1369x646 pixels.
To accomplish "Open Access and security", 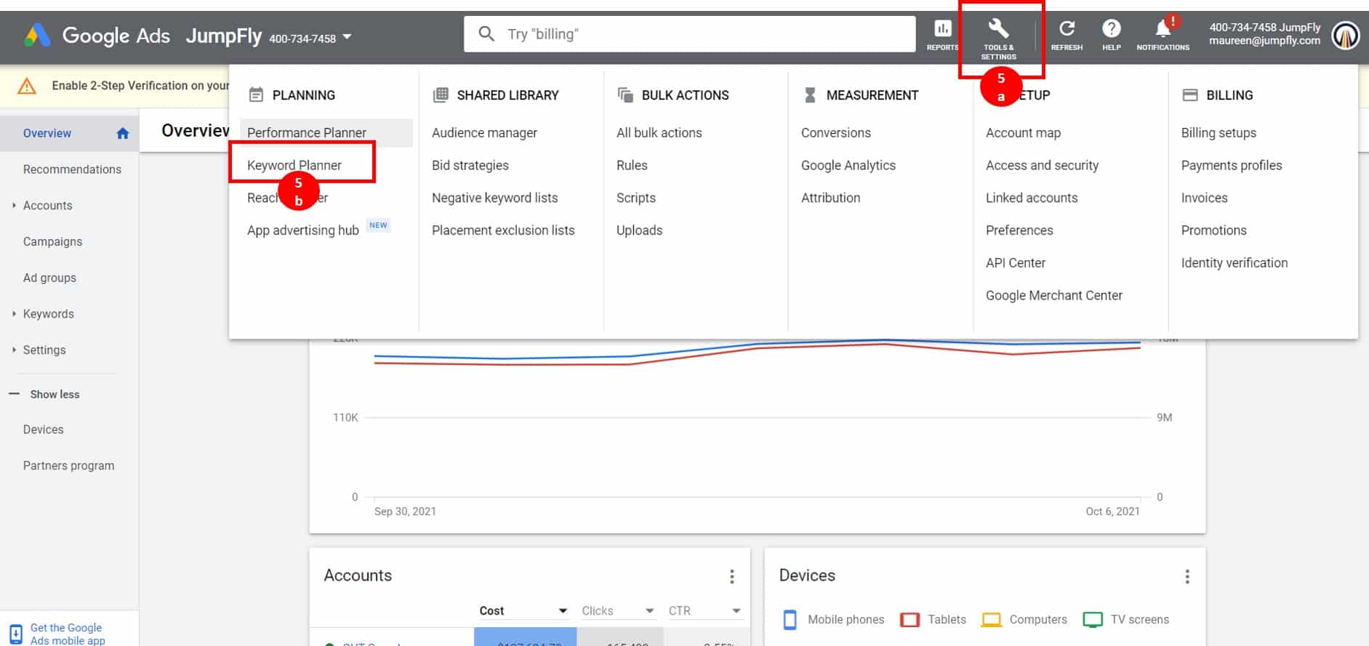I will click(1042, 166).
